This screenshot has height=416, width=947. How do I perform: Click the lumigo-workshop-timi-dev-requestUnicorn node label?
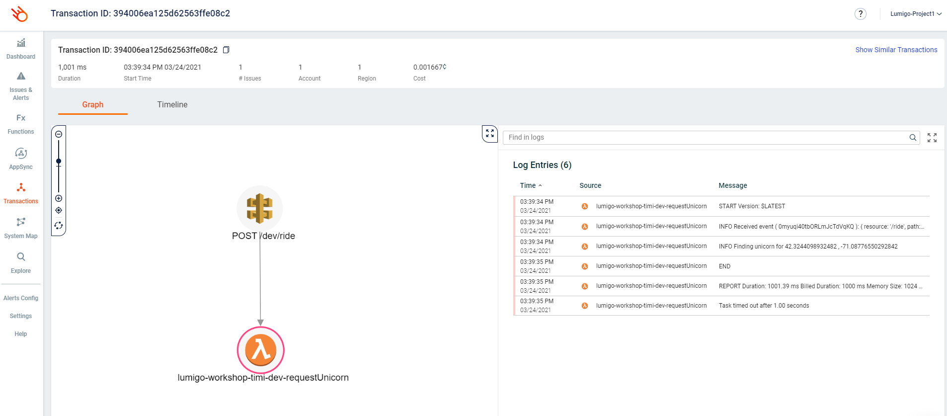pos(263,378)
